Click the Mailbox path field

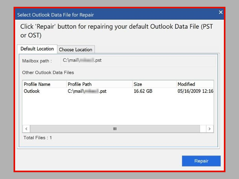(138, 61)
